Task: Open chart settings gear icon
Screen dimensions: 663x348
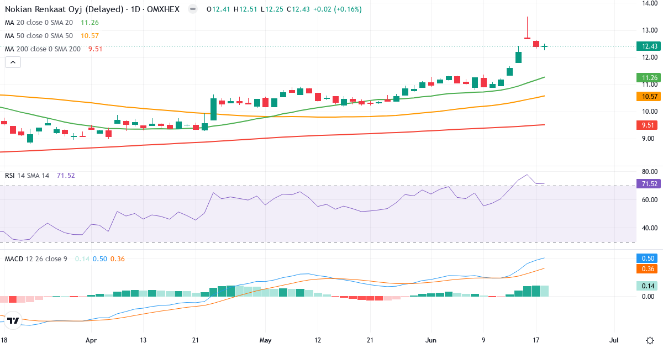Action: (650, 340)
